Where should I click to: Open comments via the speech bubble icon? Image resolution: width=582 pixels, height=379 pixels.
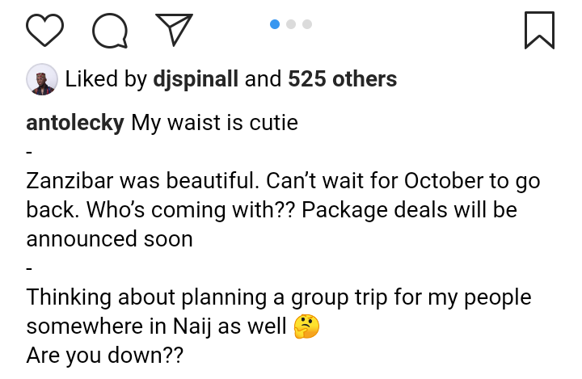pyautogui.click(x=110, y=30)
